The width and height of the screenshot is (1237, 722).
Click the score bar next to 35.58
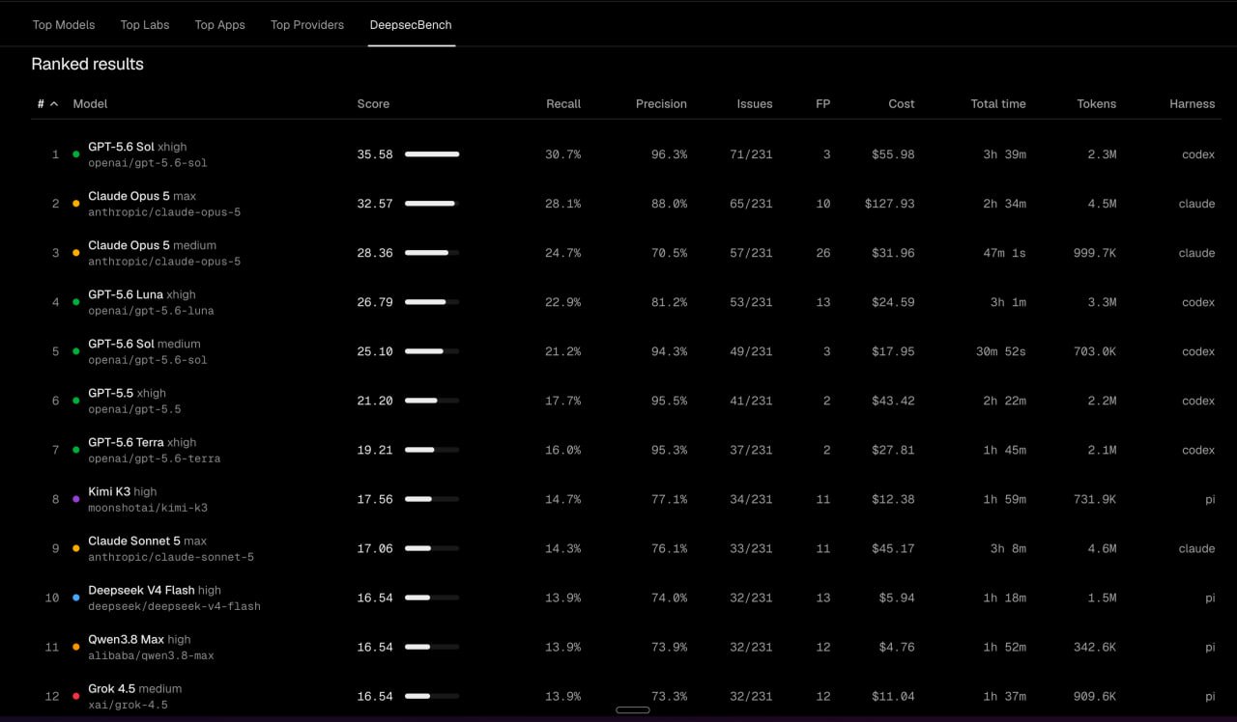(x=432, y=154)
